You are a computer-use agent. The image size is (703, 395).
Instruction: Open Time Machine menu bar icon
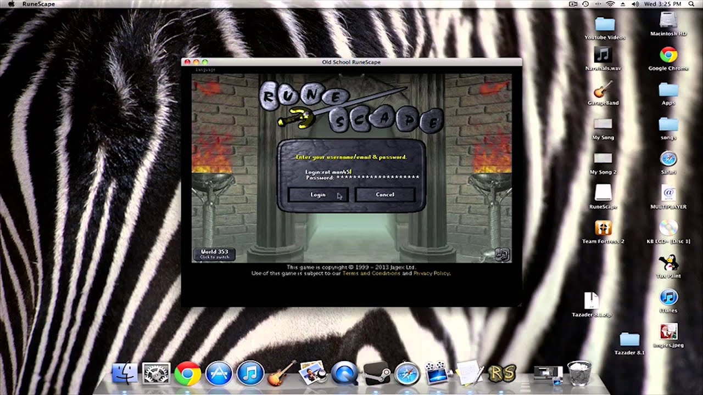pyautogui.click(x=585, y=4)
